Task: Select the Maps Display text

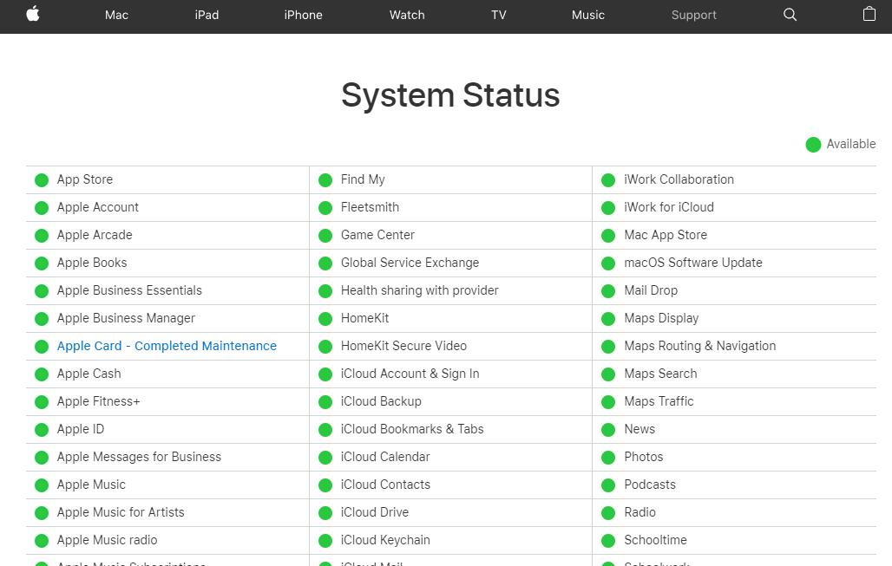Action: click(661, 318)
